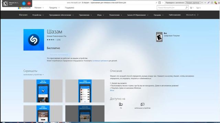Click the blue info button in call popup
The image size is (220, 123).
(24, 3)
